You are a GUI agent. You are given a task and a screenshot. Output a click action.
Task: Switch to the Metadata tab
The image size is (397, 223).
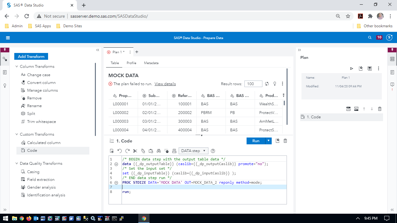tap(151, 63)
